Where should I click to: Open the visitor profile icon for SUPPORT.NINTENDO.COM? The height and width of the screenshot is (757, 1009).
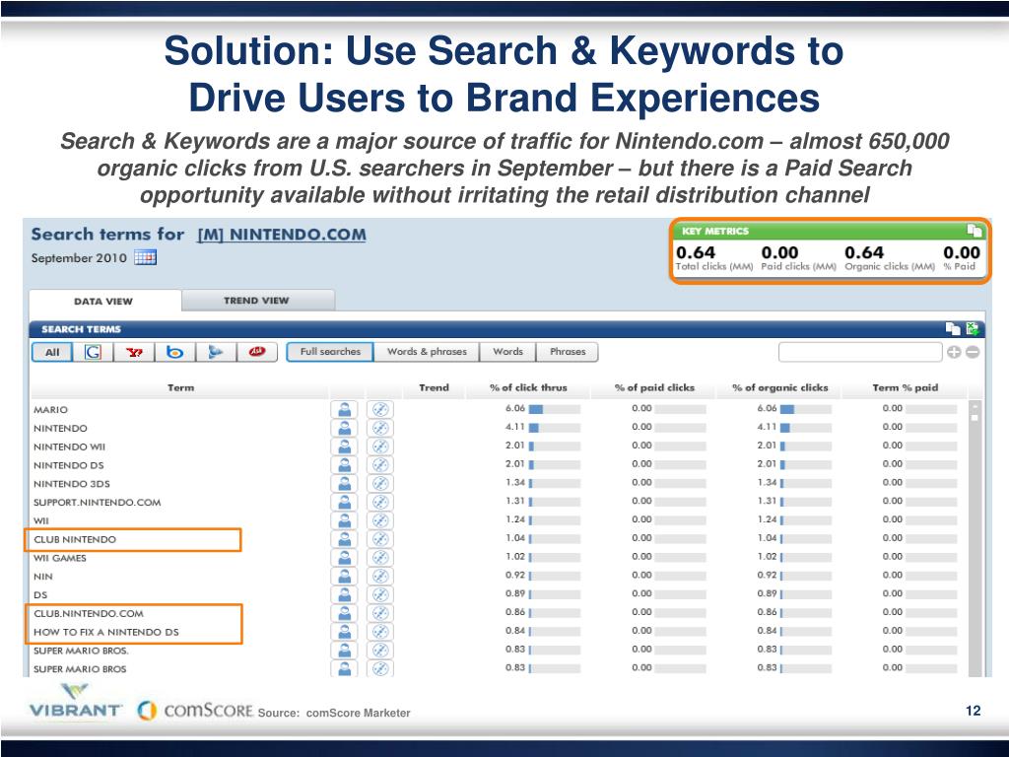coord(344,502)
